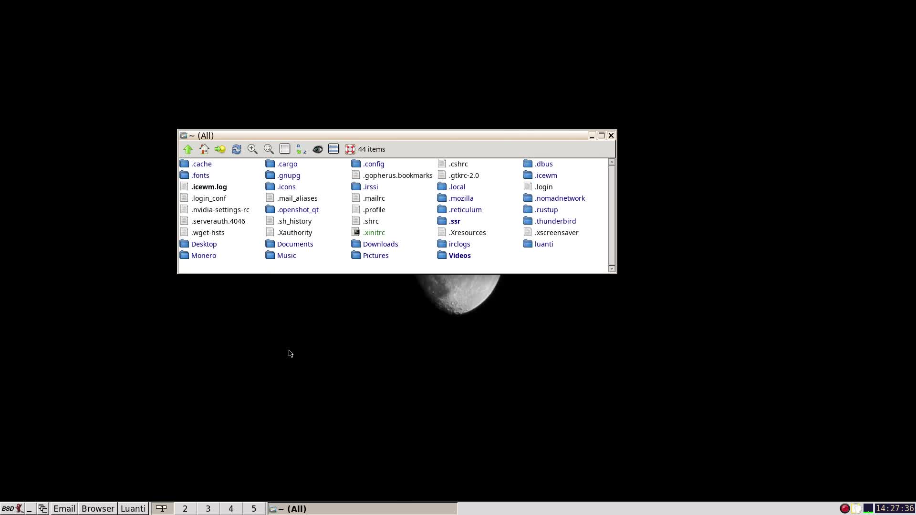Image resolution: width=916 pixels, height=515 pixels.
Task: Open Email from the taskbar
Action: (64, 508)
